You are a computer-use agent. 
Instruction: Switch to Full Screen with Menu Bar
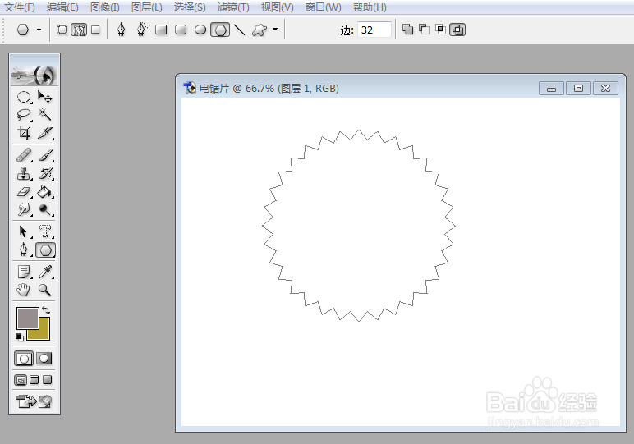(x=34, y=380)
